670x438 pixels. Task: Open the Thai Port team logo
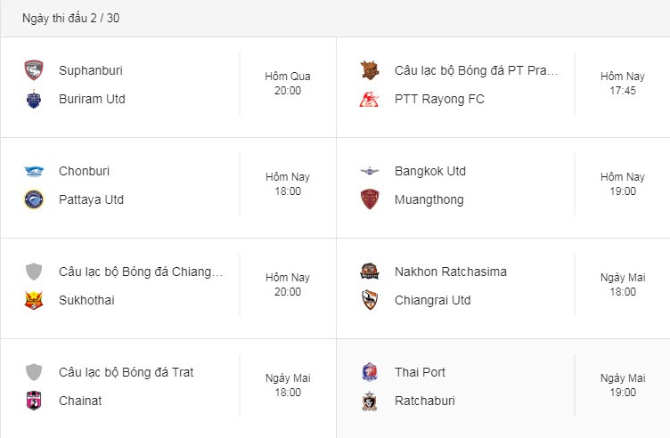pyautogui.click(x=370, y=372)
